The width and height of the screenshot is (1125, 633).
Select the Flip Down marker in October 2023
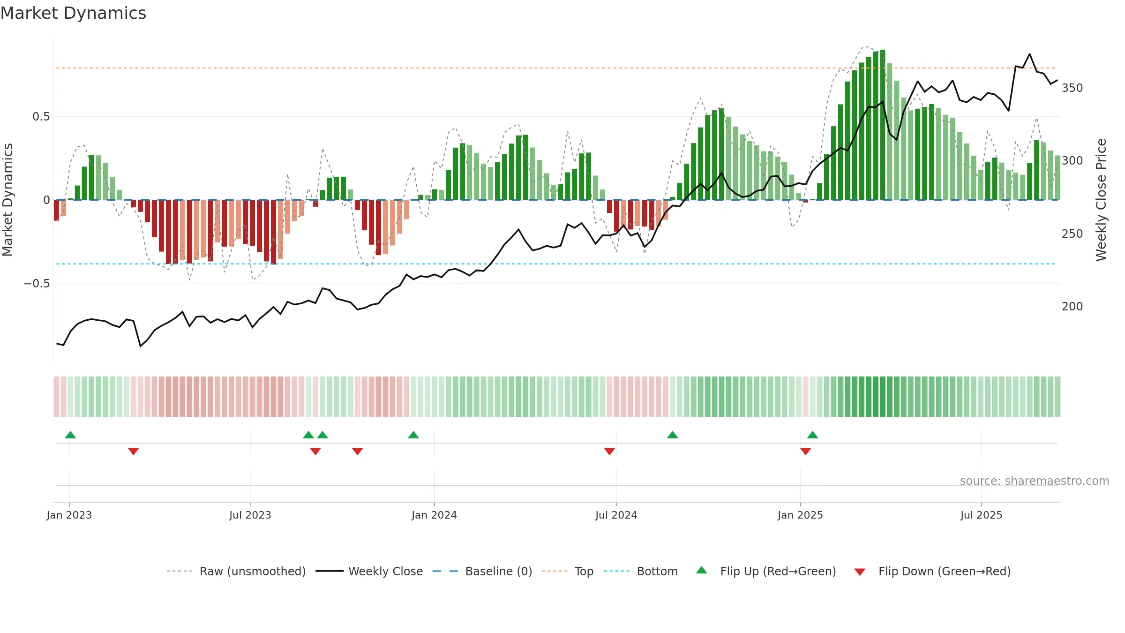357,452
